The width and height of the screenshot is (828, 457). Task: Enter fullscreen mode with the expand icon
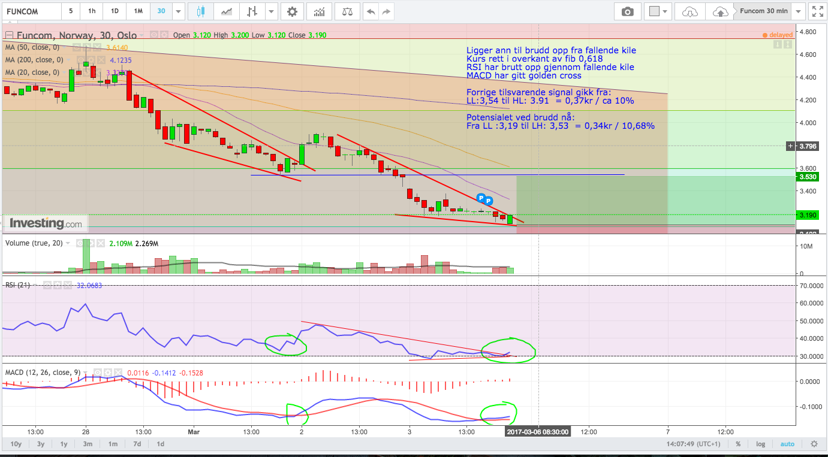point(816,11)
